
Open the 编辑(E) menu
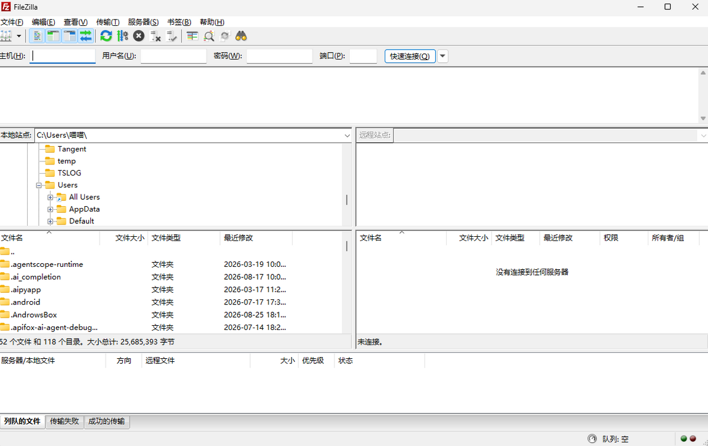43,22
